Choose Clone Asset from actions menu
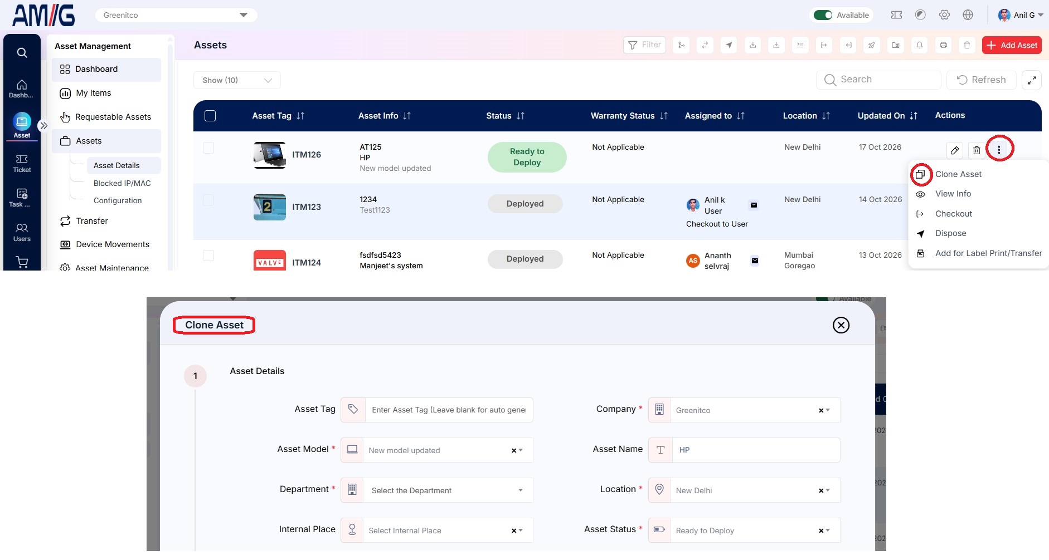 click(958, 174)
